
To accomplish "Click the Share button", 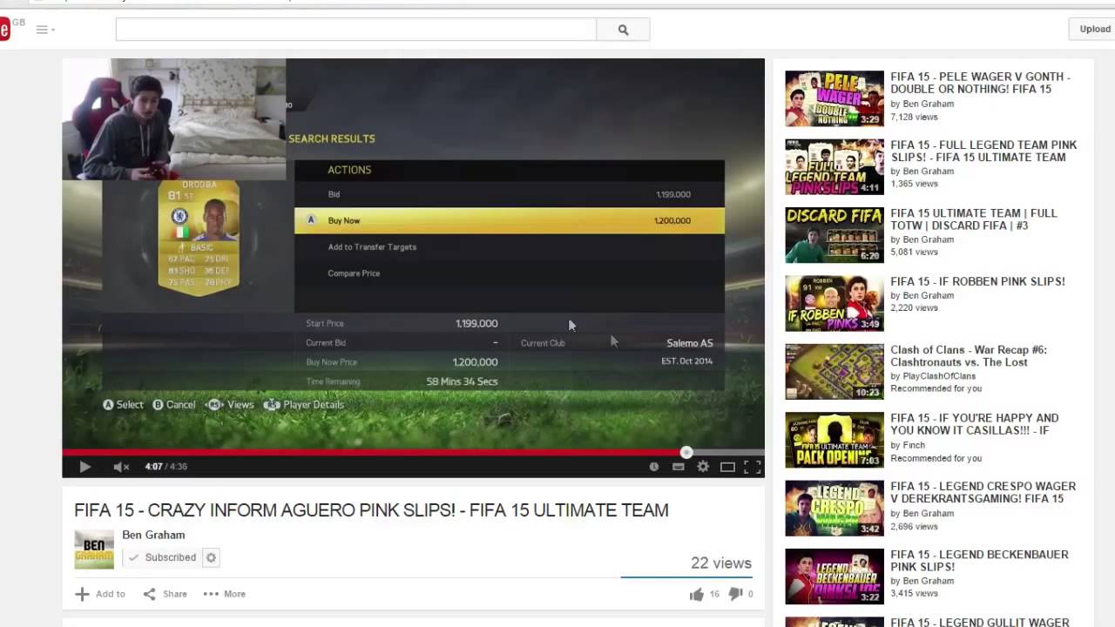I will [166, 594].
